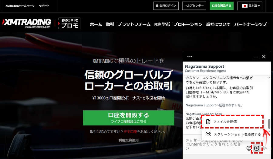The width and height of the screenshot is (273, 159).
Task: Follow the デモ口座 link
Action: pos(130,132)
